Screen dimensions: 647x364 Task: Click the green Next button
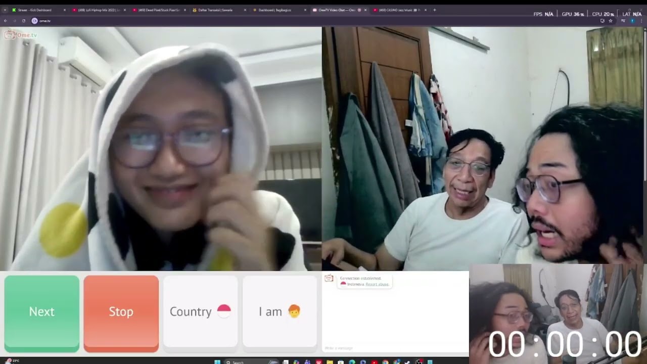(42, 313)
